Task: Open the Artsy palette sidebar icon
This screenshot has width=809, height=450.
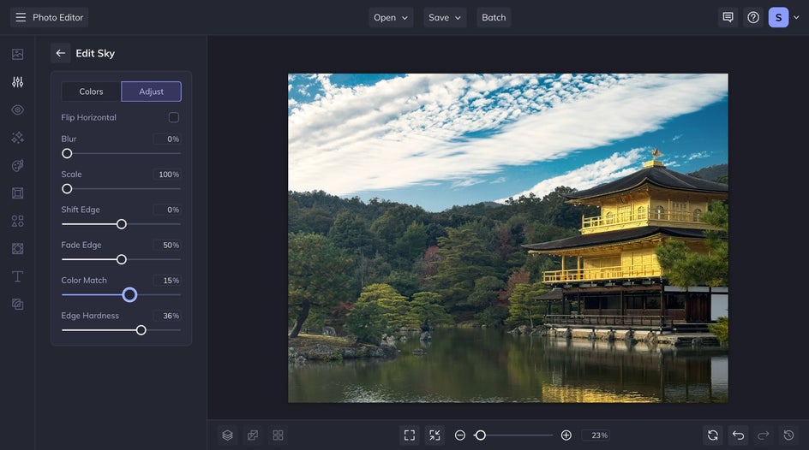Action: (x=17, y=165)
